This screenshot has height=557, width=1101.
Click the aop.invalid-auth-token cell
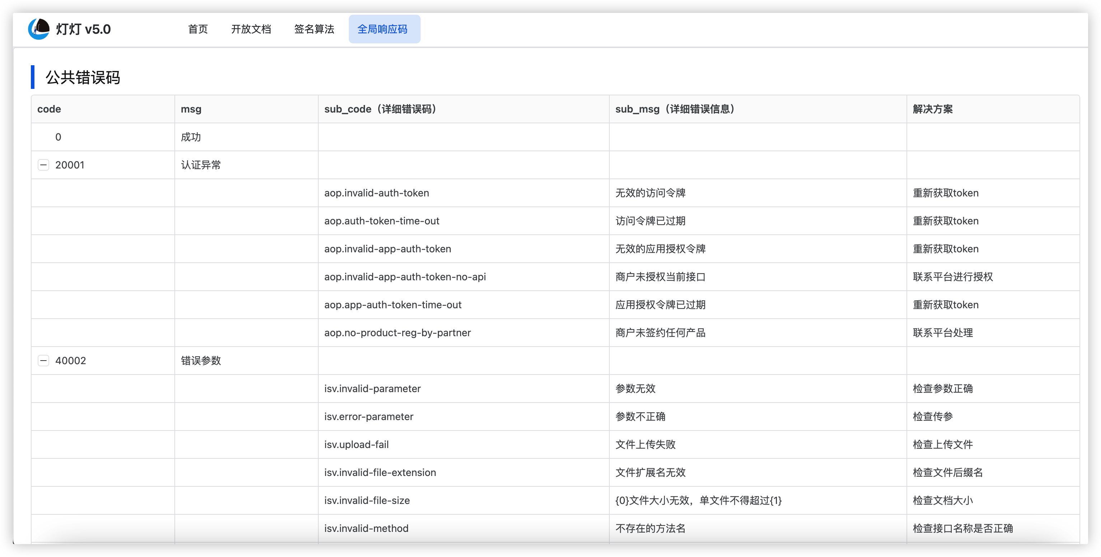click(x=376, y=193)
